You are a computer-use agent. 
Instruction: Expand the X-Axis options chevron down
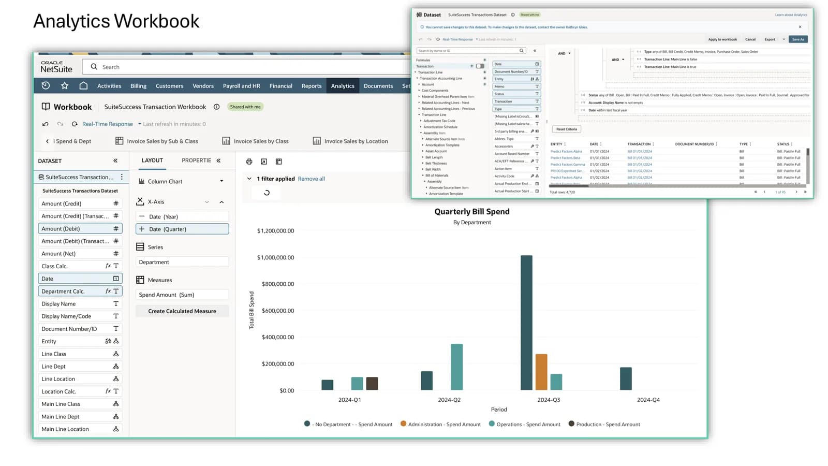[x=206, y=202]
